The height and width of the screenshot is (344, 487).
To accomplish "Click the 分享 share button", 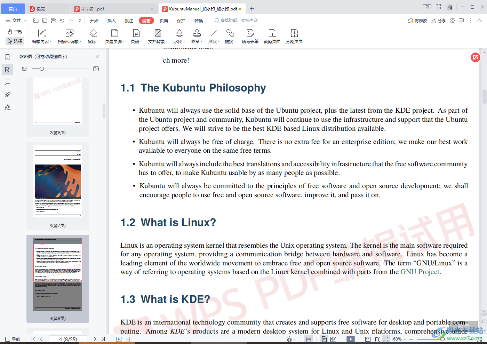I will click(x=438, y=21).
